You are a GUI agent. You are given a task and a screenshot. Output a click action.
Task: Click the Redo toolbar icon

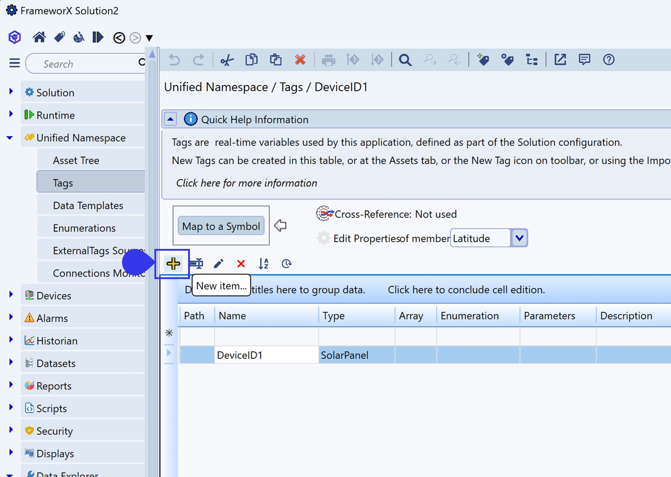click(x=198, y=60)
